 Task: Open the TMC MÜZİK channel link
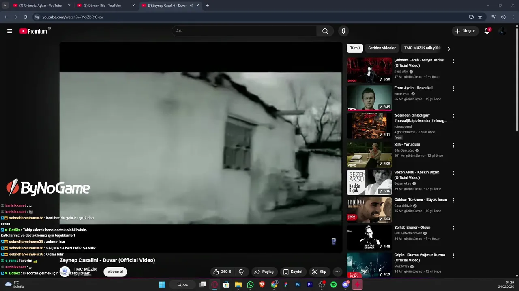click(85, 269)
